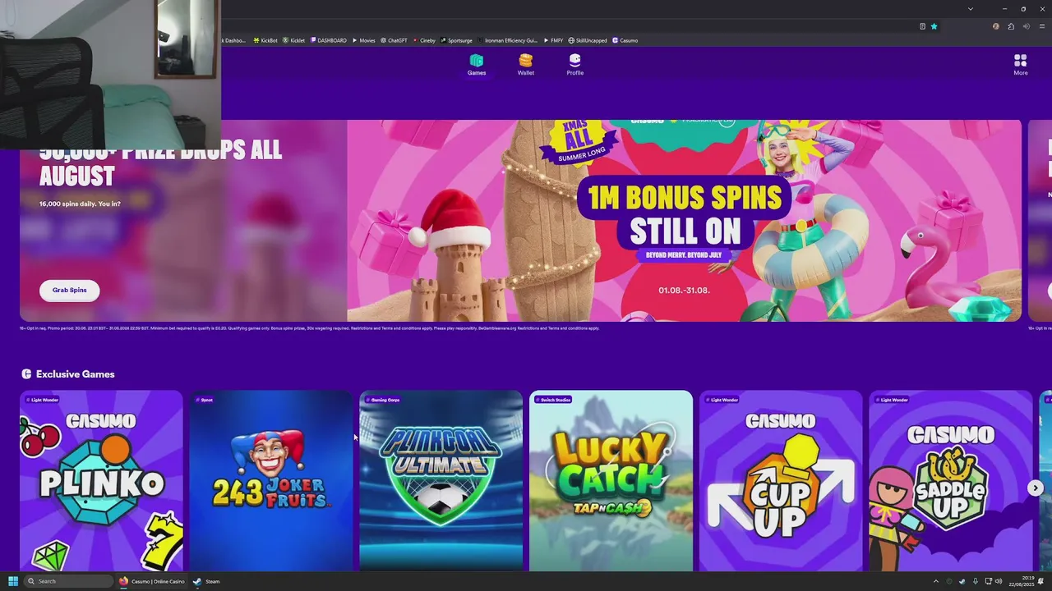Open the Plinkgoal Ultimate game
This screenshot has height=591, width=1052.
(x=441, y=481)
